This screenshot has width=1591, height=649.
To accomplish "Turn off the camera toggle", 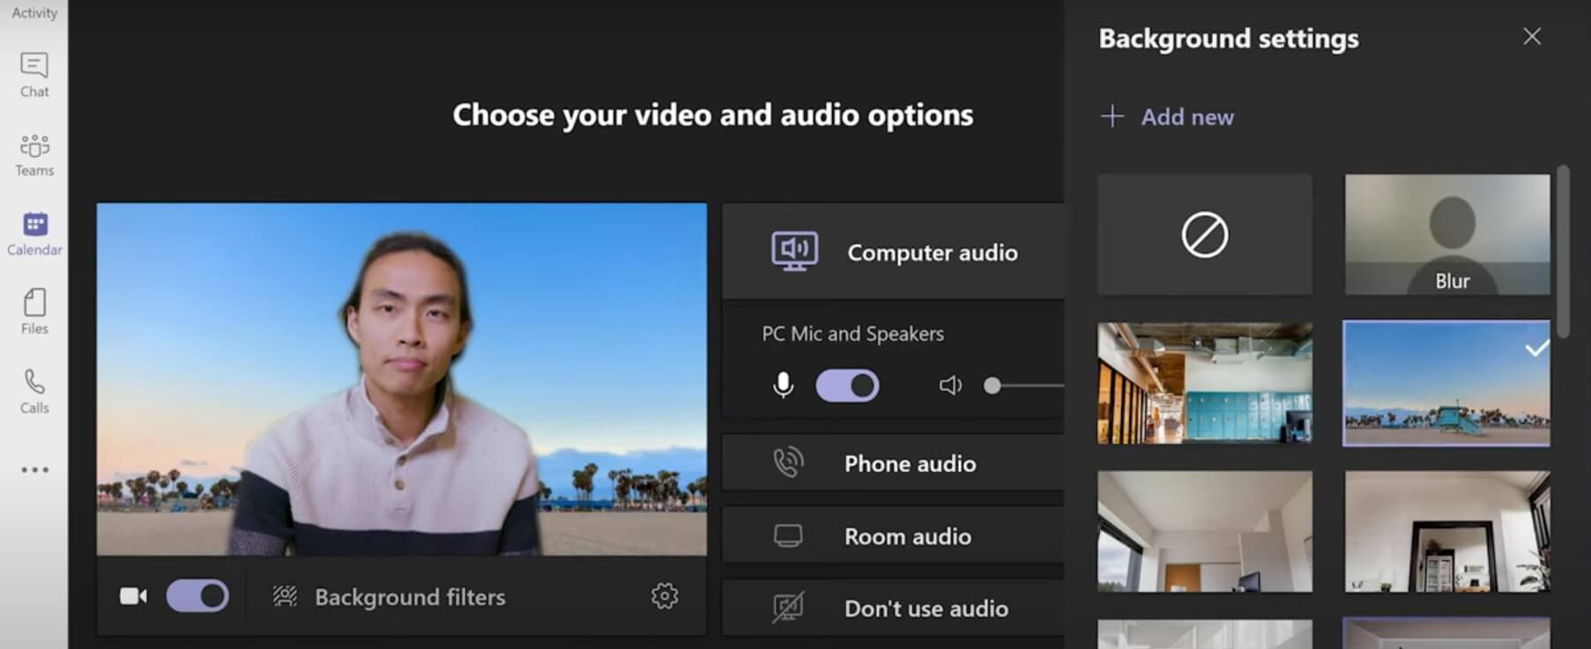I will point(197,596).
